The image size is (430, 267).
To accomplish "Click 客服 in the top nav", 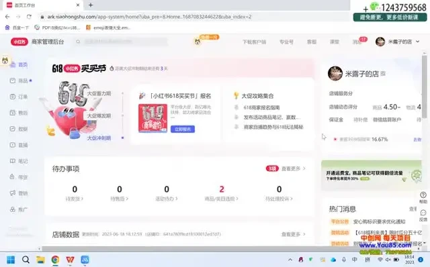I will (x=312, y=42).
